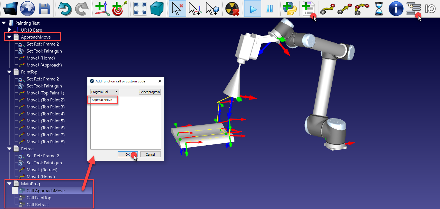Click the Fit all view icon
440x209 pixels.
(x=140, y=9)
